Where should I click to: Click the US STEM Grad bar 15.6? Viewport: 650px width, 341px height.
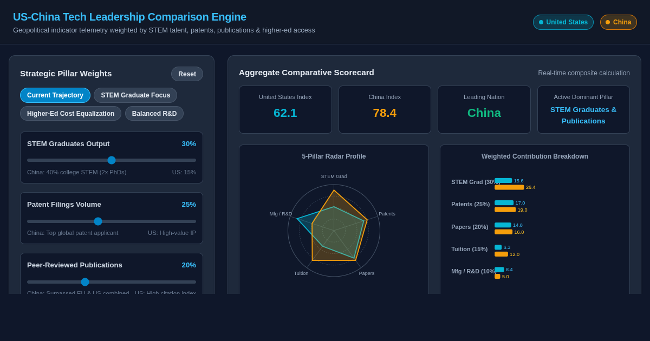pyautogui.click(x=503, y=181)
